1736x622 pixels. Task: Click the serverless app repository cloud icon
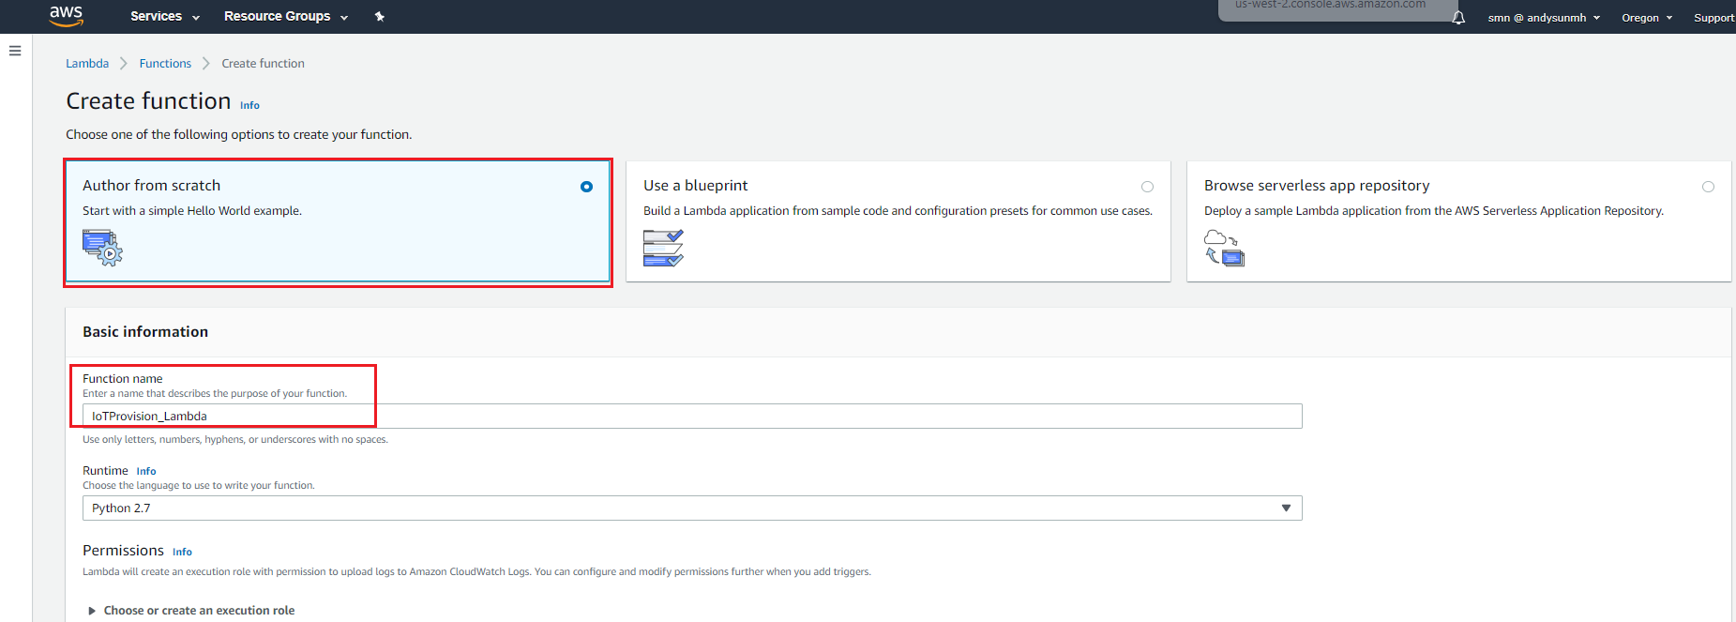(1224, 248)
